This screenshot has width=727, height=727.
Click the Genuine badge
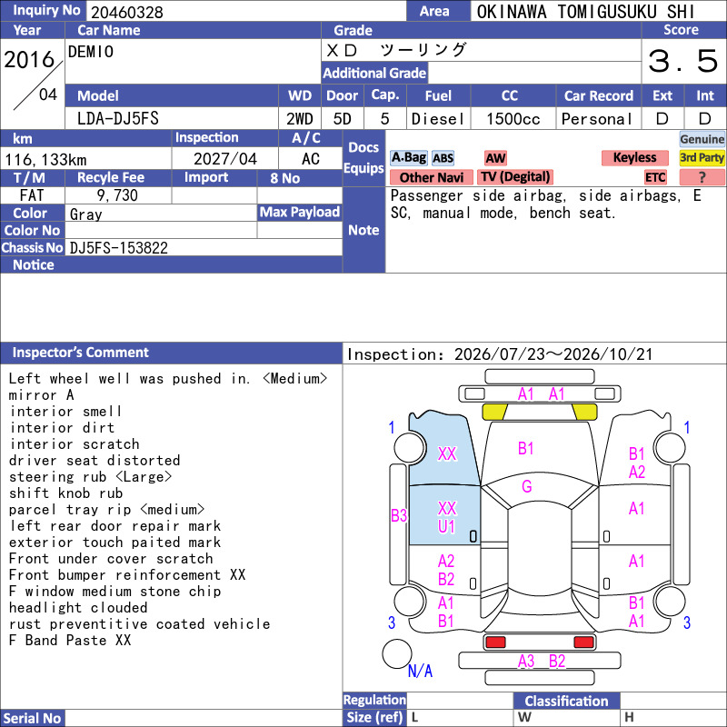click(702, 139)
